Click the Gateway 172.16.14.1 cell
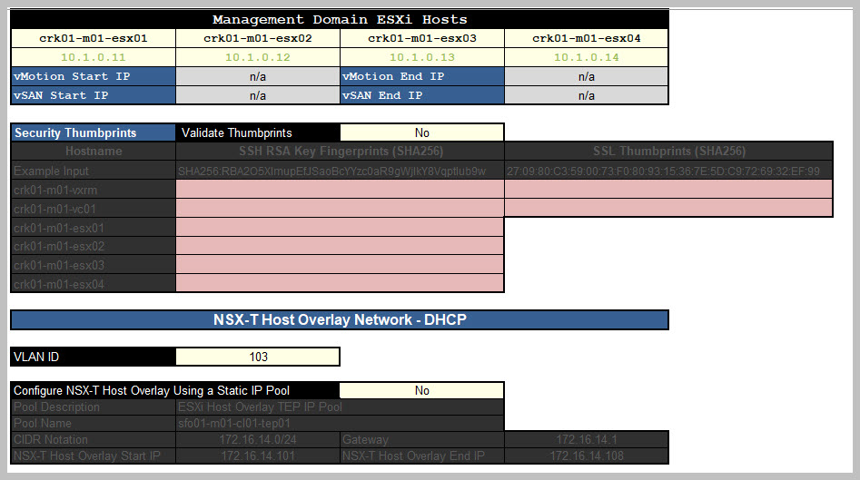Image resolution: width=860 pixels, height=480 pixels. [587, 439]
